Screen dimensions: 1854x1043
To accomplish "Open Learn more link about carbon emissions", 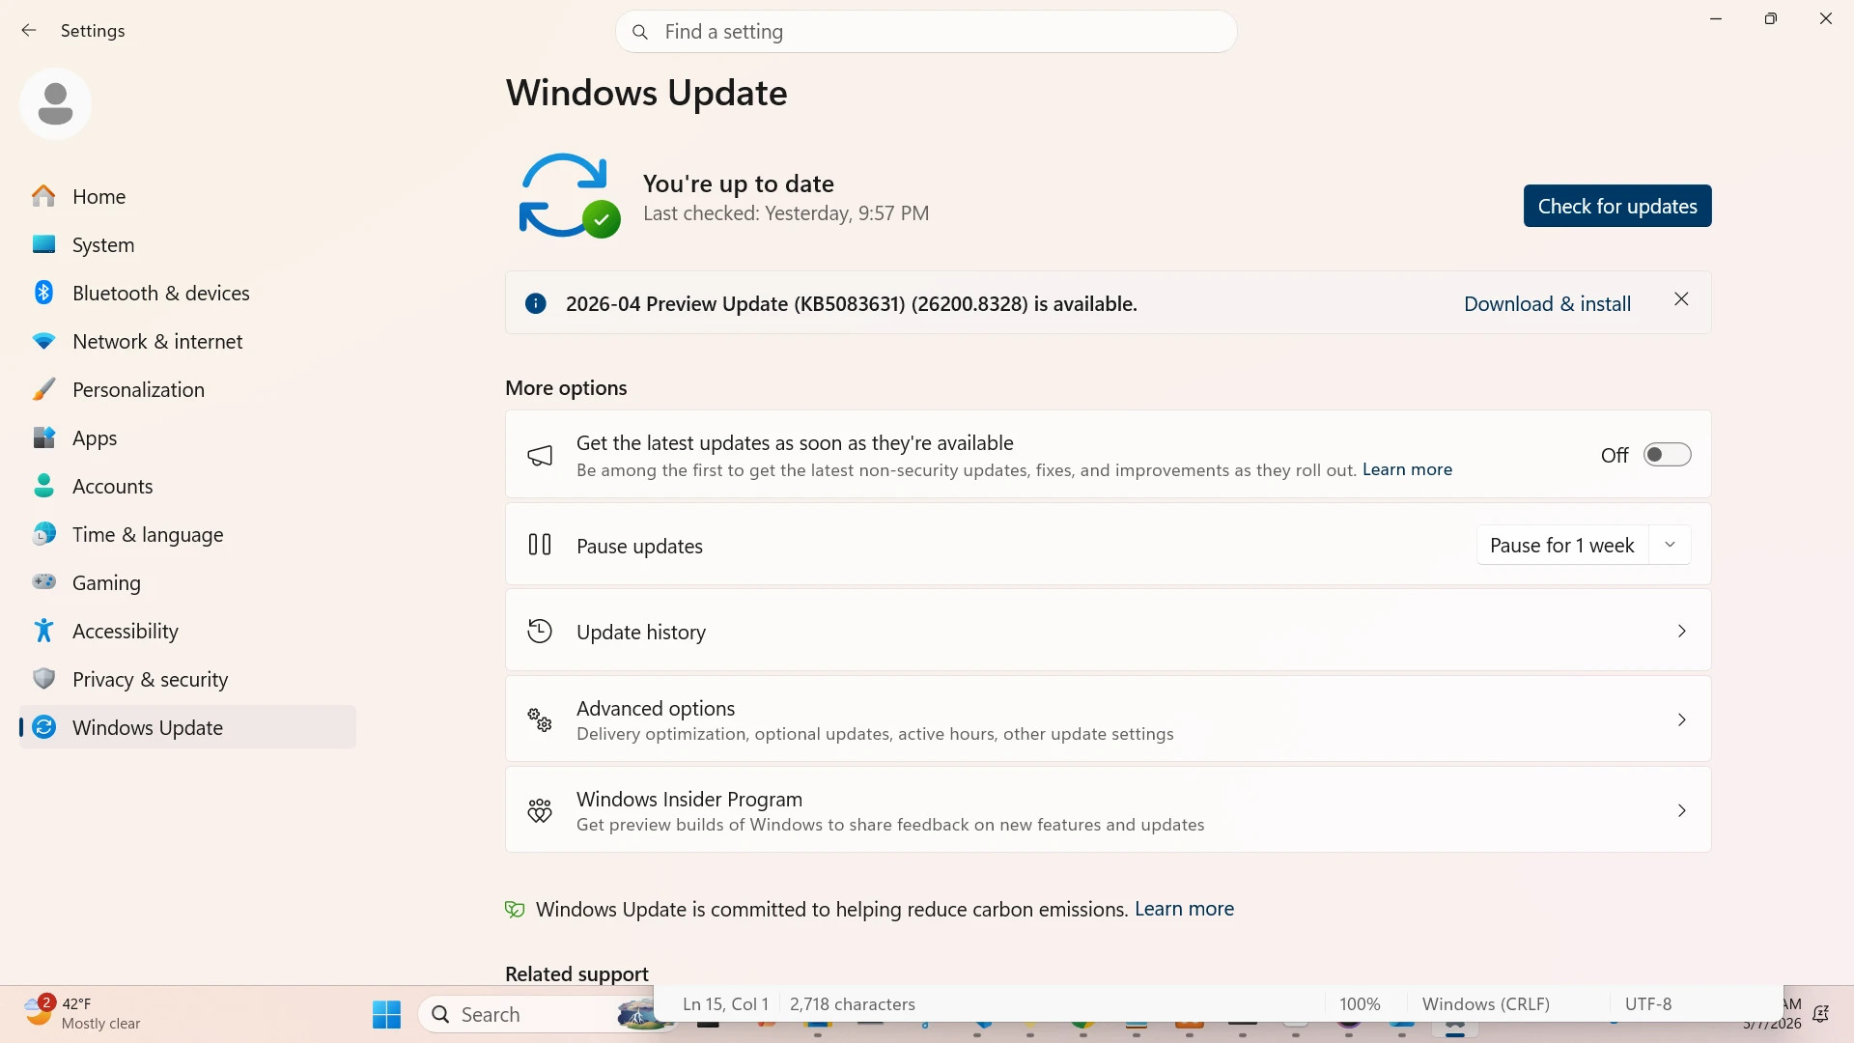I will coord(1184,909).
